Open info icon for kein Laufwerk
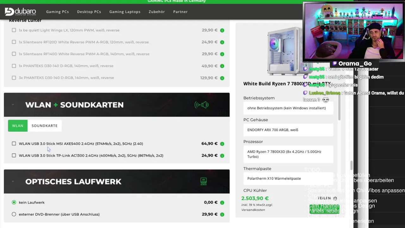 pyautogui.click(x=222, y=203)
